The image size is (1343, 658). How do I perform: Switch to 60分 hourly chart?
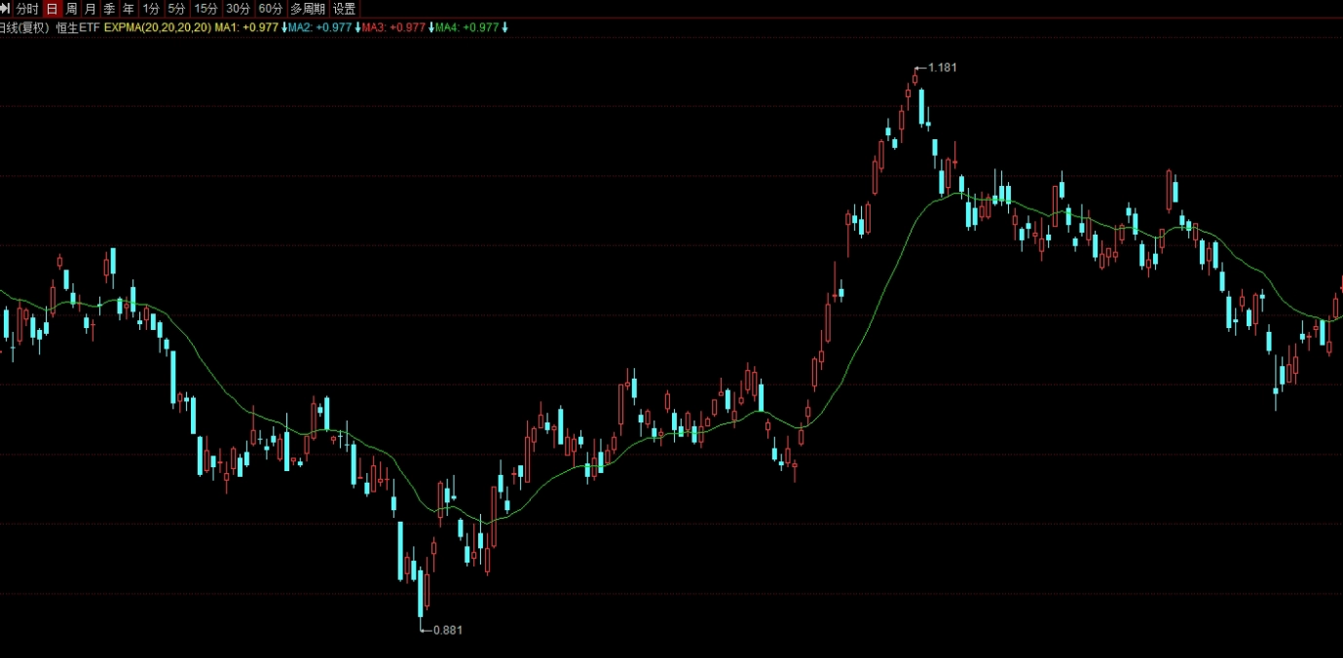tap(271, 9)
